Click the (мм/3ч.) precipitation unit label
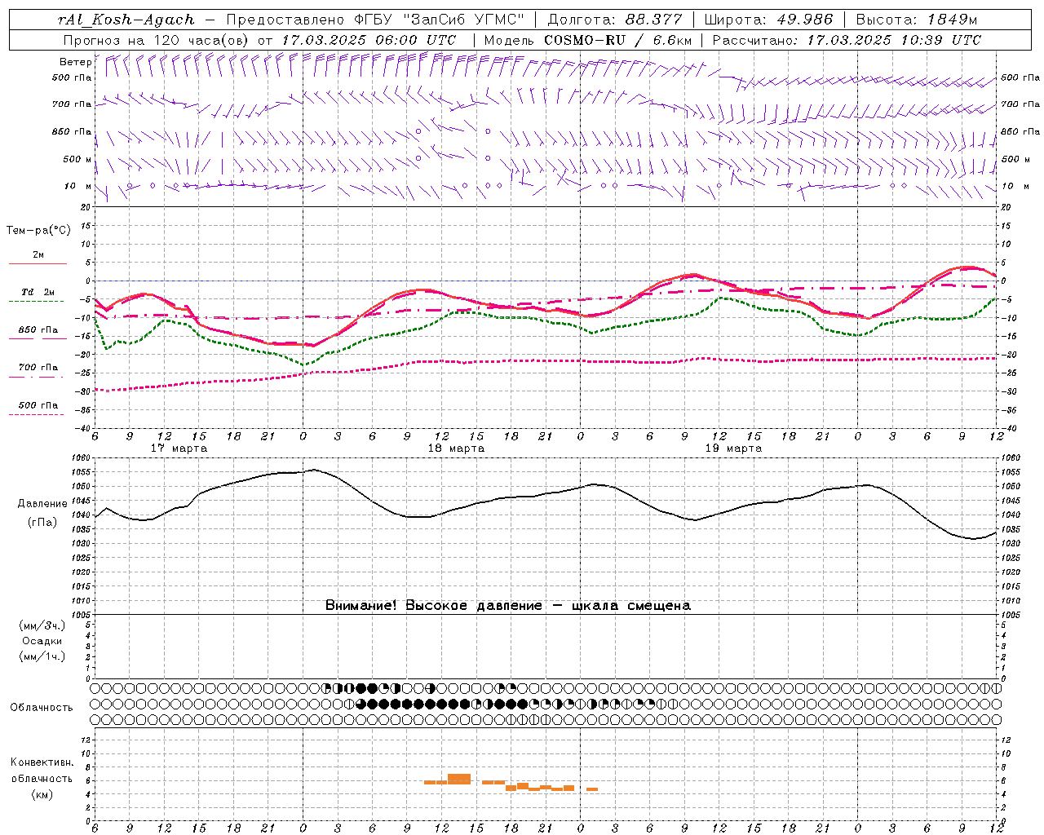This screenshot has width=1044, height=835. pos(42,625)
